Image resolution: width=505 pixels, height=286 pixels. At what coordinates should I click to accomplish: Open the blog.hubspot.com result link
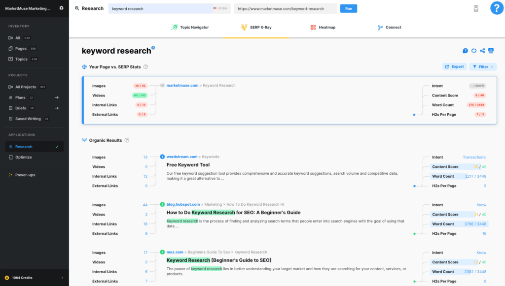coord(183,204)
